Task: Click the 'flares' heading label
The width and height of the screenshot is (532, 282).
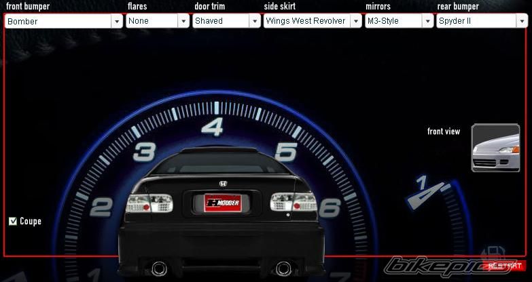Action: (x=137, y=6)
